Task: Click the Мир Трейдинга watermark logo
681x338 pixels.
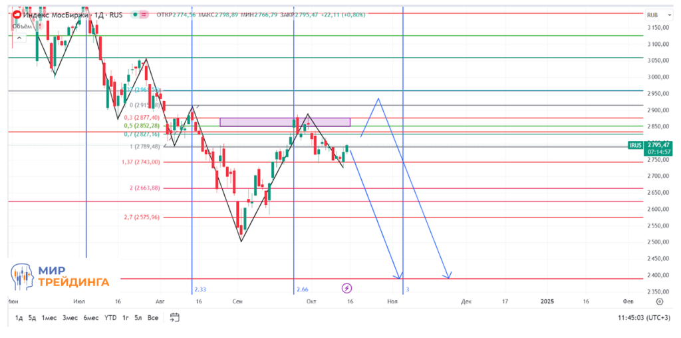Action: tap(60, 276)
